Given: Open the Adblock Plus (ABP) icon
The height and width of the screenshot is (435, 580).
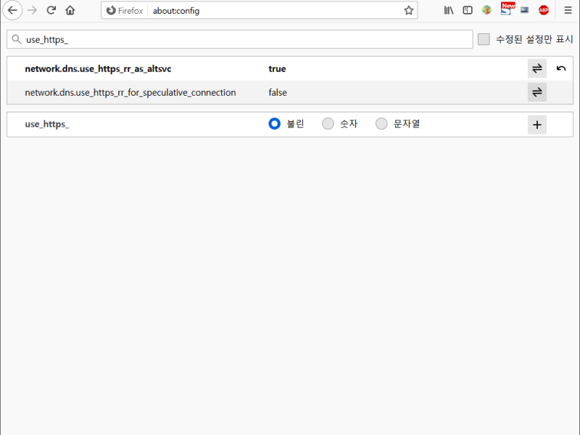Looking at the screenshot, I should coord(543,10).
